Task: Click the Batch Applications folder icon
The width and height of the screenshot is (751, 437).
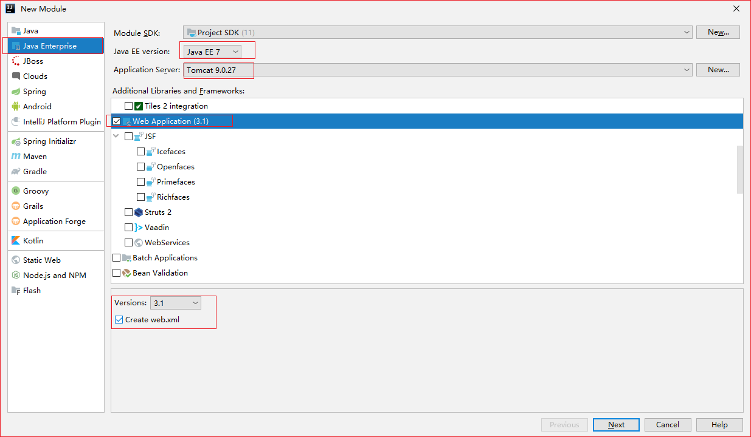Action: (x=126, y=258)
